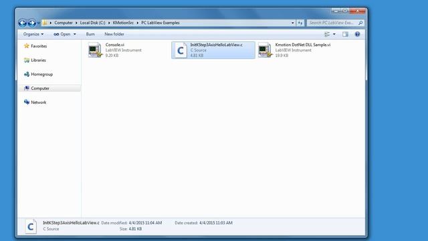The width and height of the screenshot is (428, 241).
Task: Select the Console.vi LabVIEW file icon
Action: (95, 50)
